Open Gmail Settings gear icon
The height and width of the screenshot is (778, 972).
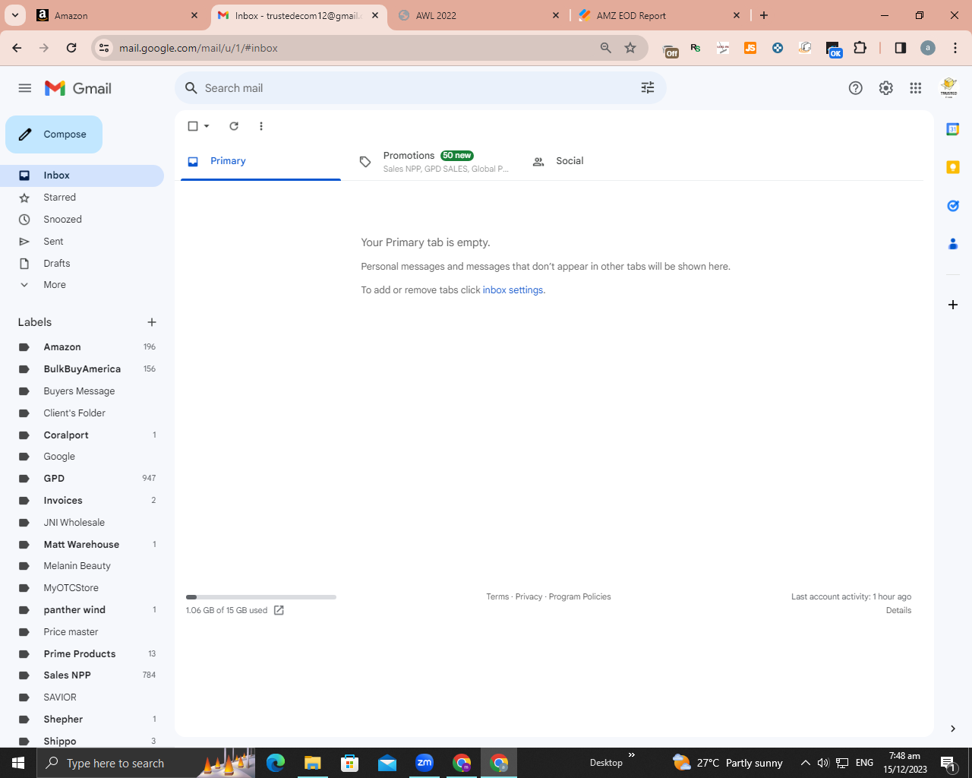[x=886, y=88]
